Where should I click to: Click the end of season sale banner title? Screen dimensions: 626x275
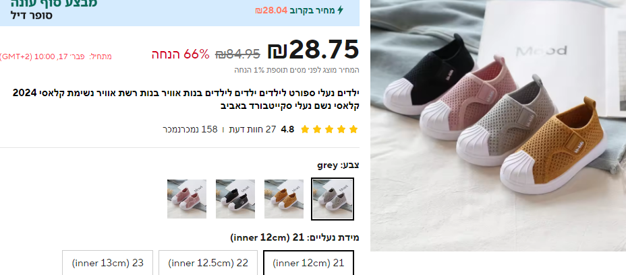coord(54,3)
